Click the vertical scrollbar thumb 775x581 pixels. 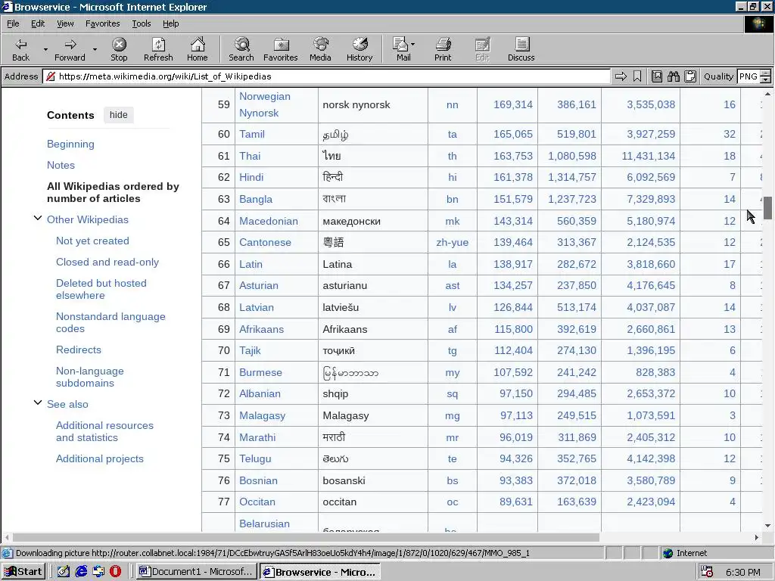[767, 208]
